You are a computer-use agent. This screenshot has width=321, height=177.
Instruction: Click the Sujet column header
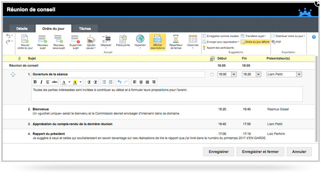[32, 58]
